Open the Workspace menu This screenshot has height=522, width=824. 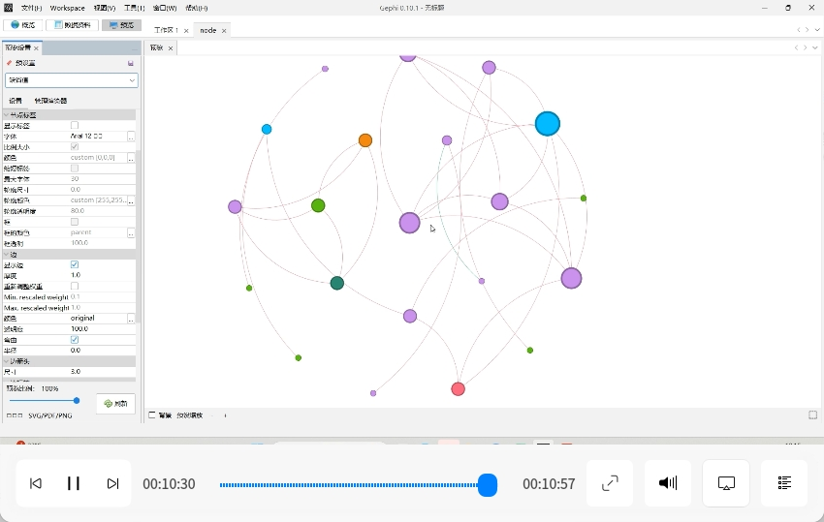tap(67, 8)
